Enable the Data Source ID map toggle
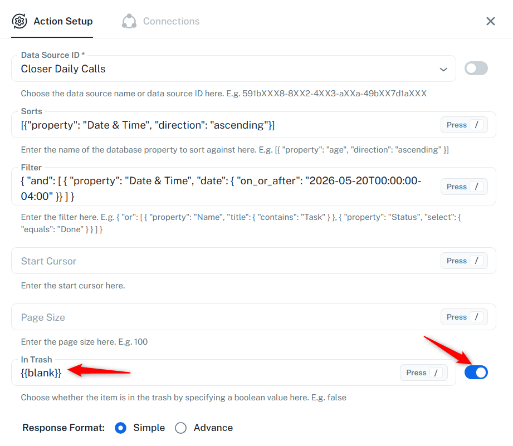The image size is (513, 446). (476, 68)
